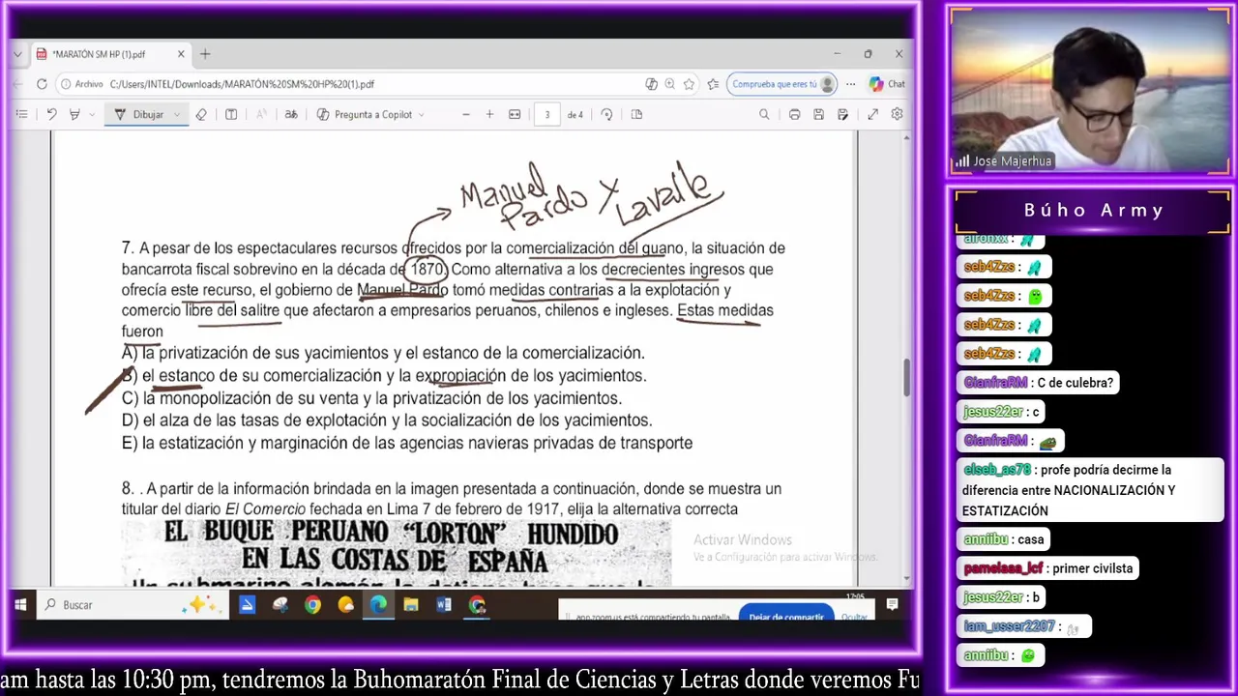Viewport: 1238px width, 696px height.
Task: Open the favorites list icon
Action: point(713,84)
